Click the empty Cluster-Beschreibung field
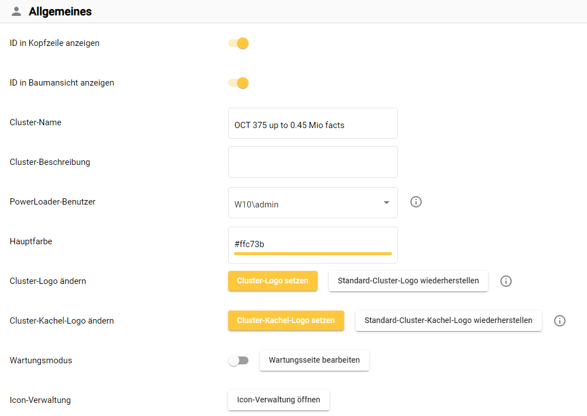Screen dimensions: 587x416 pos(312,162)
